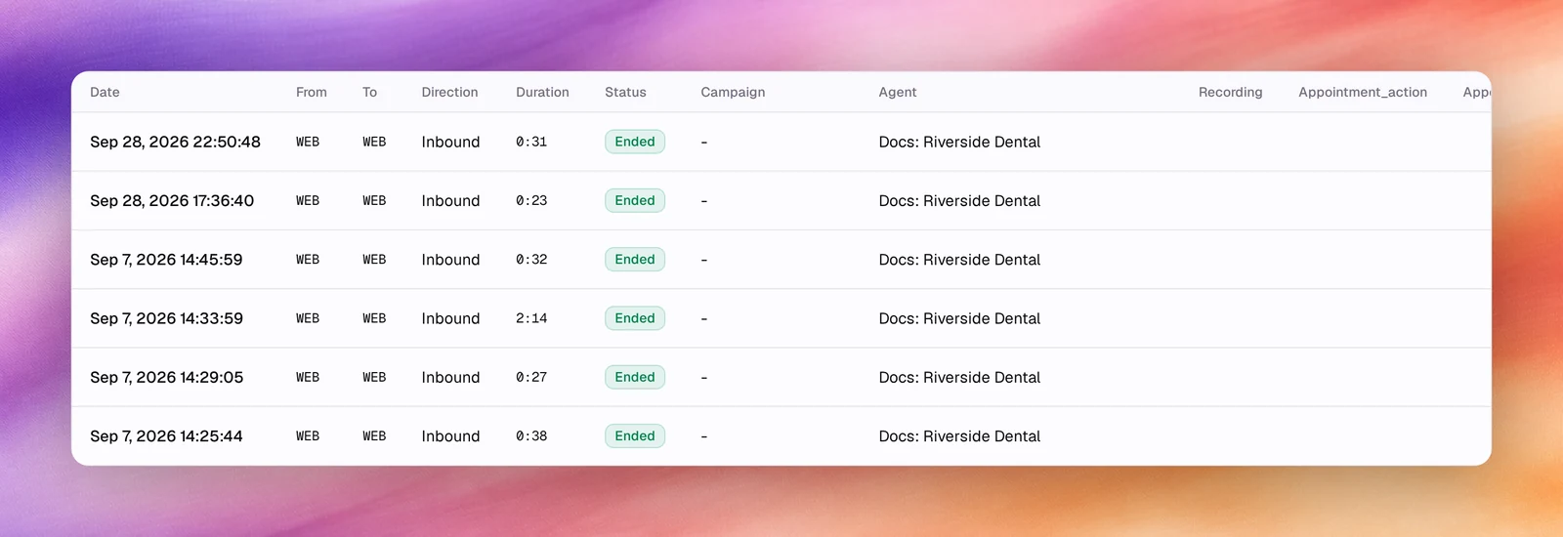The image size is (1563, 537).
Task: Select the Agent column header
Action: [x=897, y=92]
